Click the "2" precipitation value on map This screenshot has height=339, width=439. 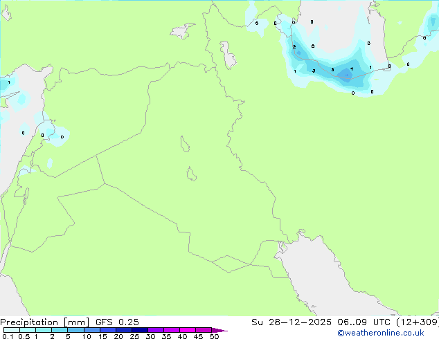pyautogui.click(x=294, y=47)
